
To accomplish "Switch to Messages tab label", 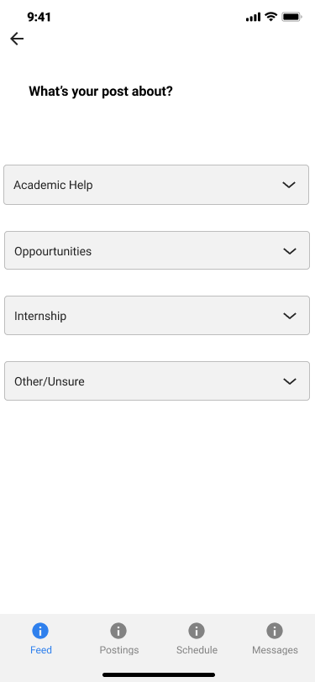I will 275,650.
